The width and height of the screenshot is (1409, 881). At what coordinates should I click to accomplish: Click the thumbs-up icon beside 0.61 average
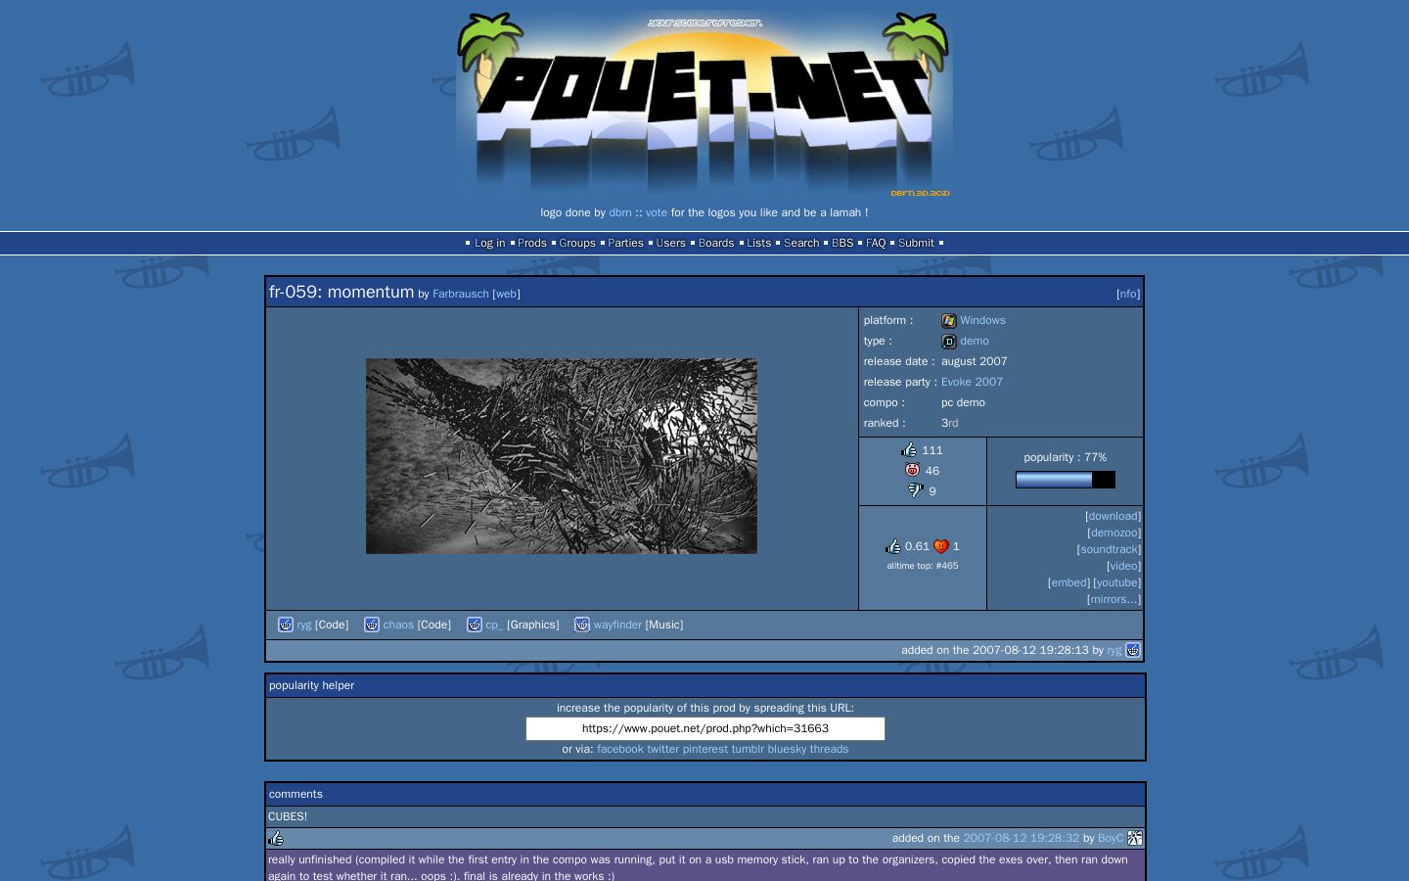click(892, 546)
